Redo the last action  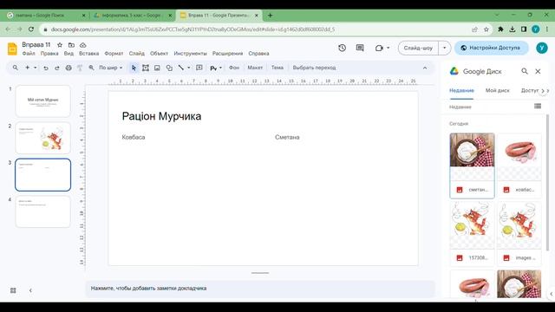57,68
